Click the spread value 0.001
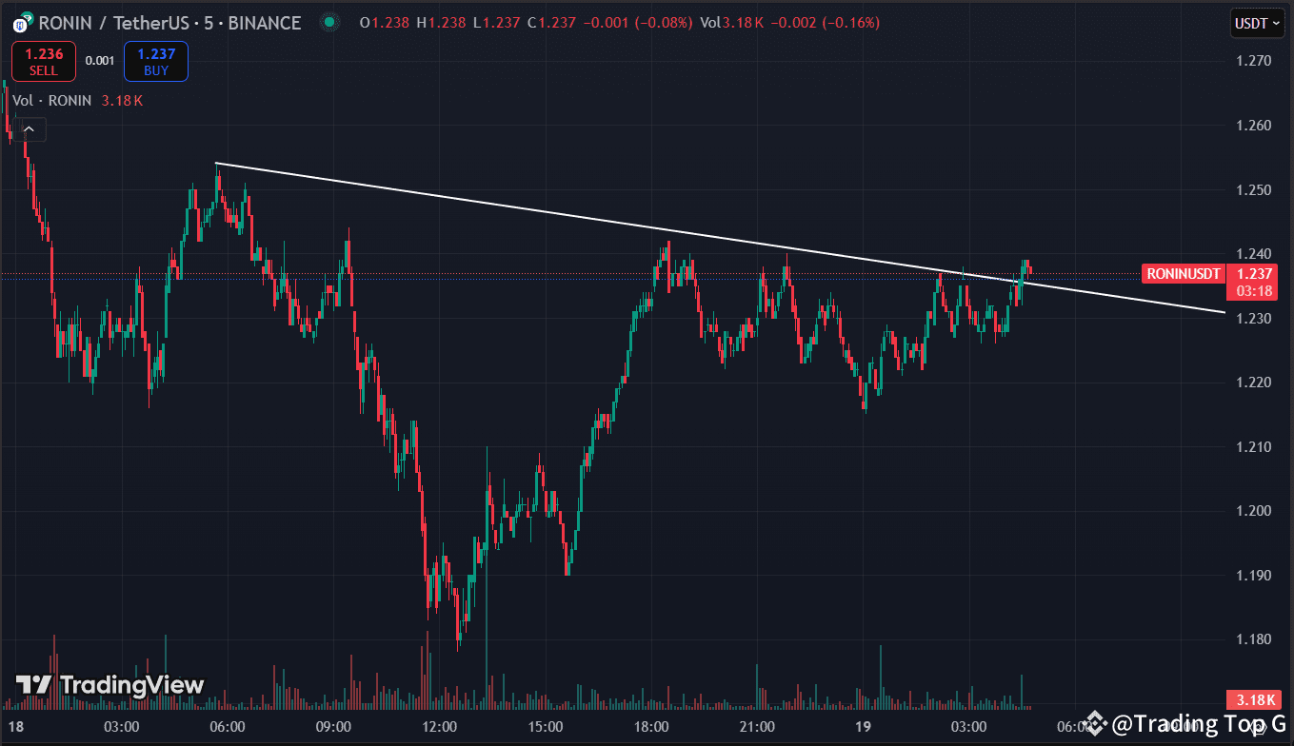 coord(100,60)
